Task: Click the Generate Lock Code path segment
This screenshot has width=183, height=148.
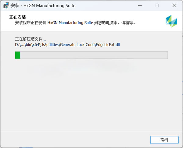Action: 77,45
